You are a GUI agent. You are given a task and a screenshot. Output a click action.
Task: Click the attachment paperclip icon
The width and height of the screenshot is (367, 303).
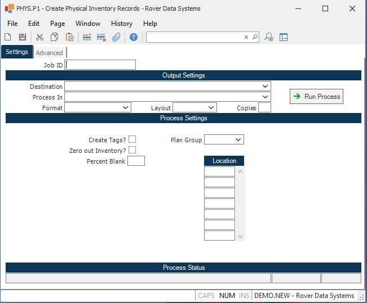click(116, 37)
